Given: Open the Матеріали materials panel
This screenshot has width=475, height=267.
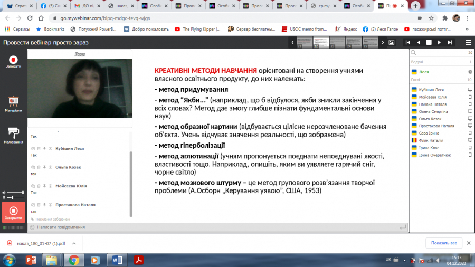Looking at the screenshot, I should [13, 101].
